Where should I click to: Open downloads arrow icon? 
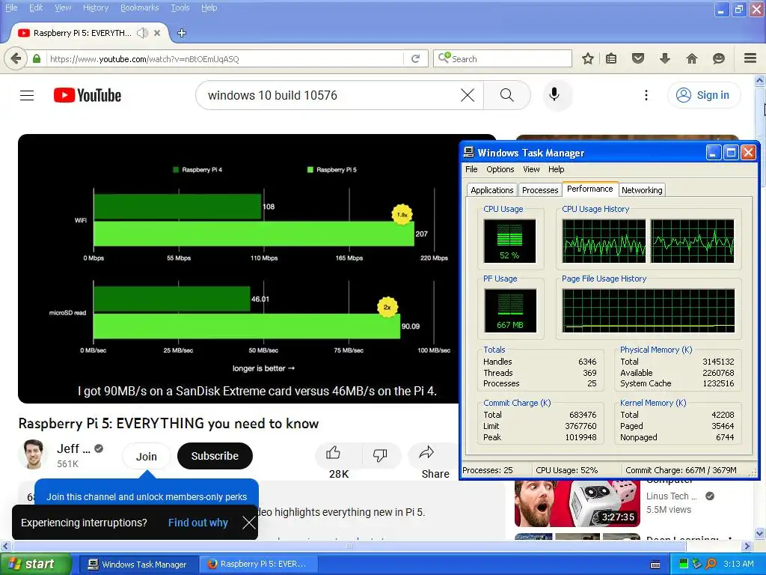tap(665, 58)
